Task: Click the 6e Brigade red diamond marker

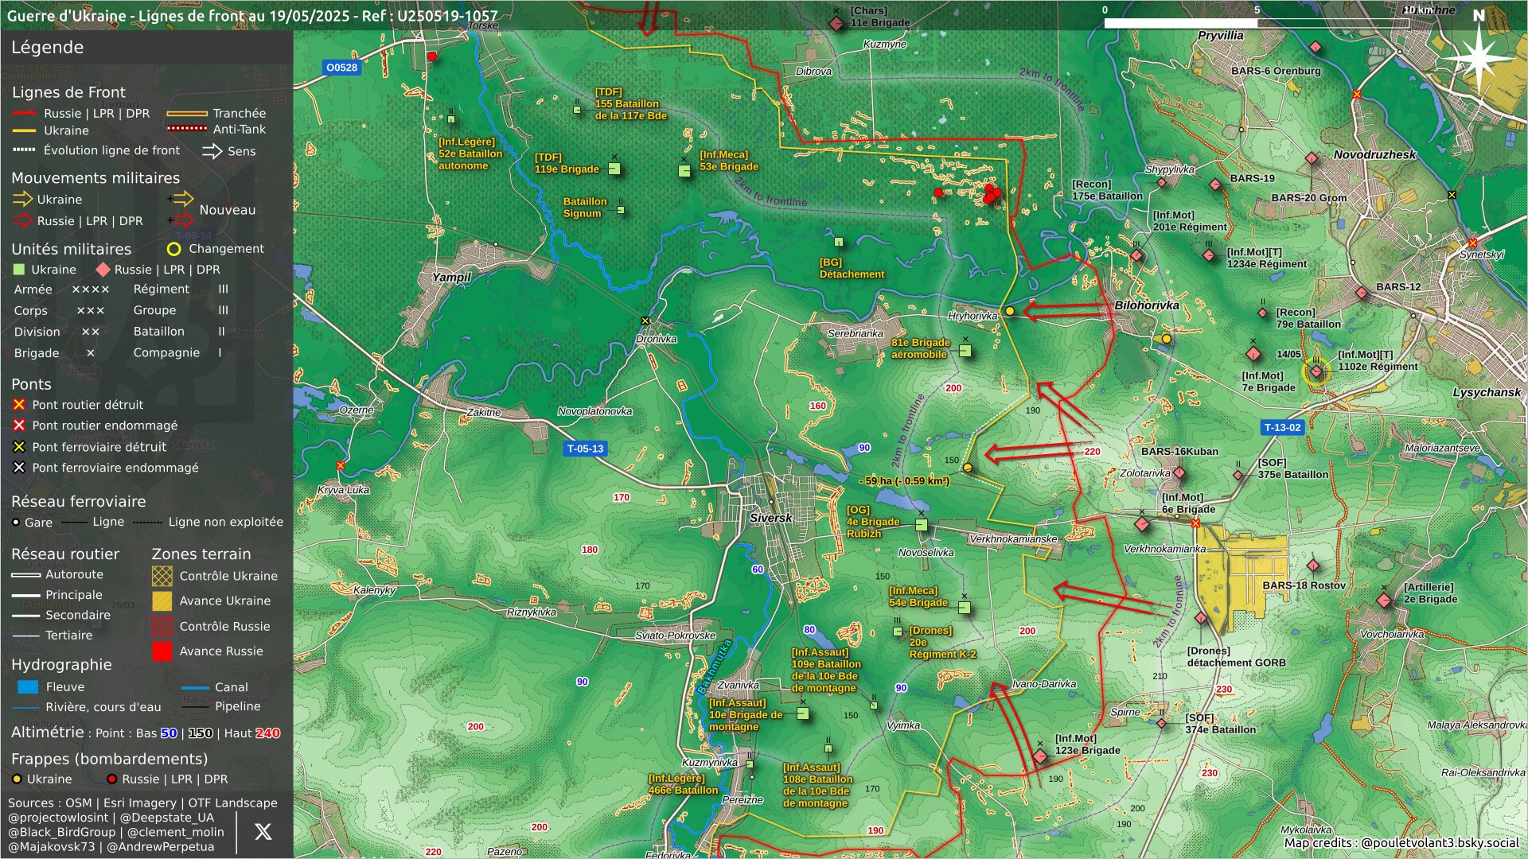Action: [x=1142, y=524]
